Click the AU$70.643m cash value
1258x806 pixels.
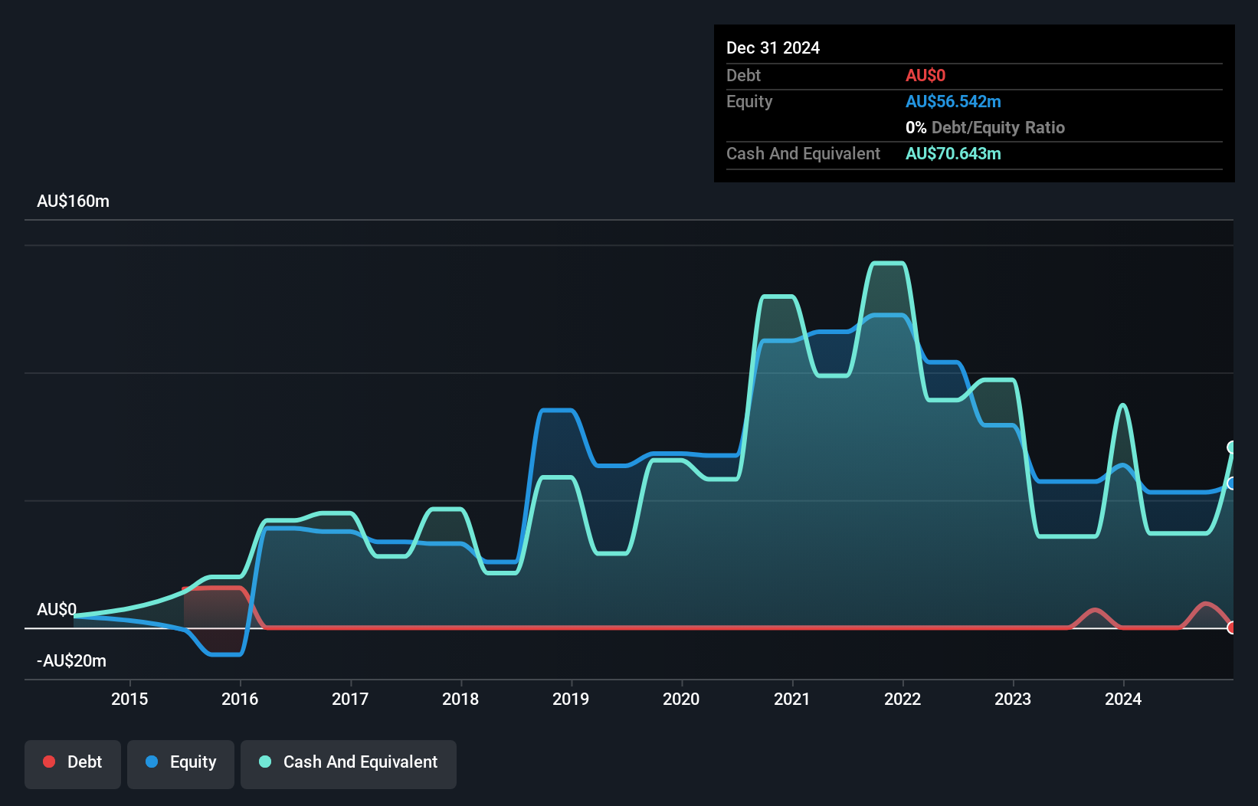(x=953, y=154)
